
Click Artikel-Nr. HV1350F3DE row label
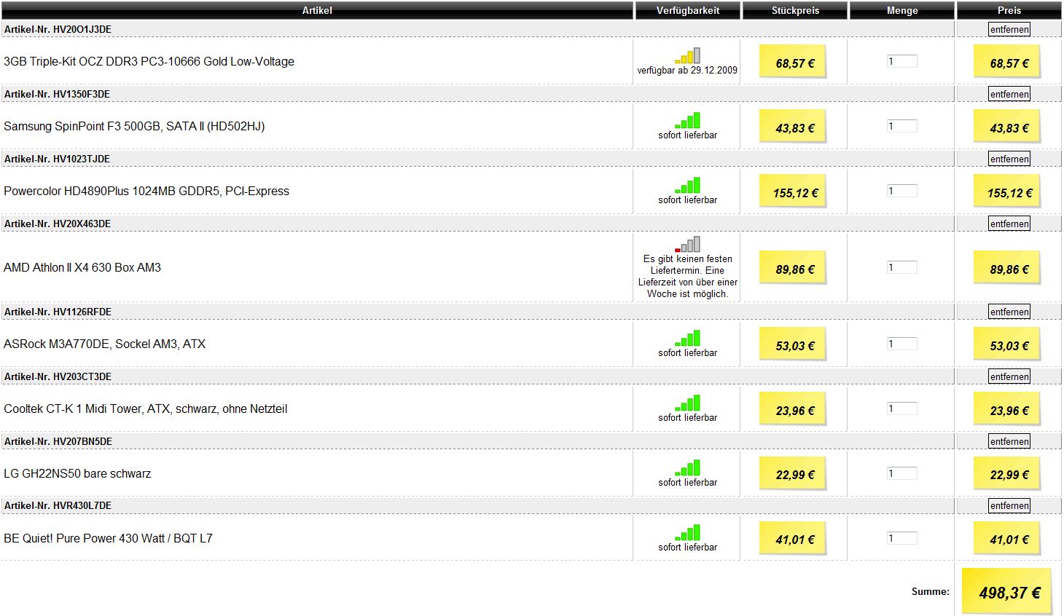pyautogui.click(x=57, y=94)
